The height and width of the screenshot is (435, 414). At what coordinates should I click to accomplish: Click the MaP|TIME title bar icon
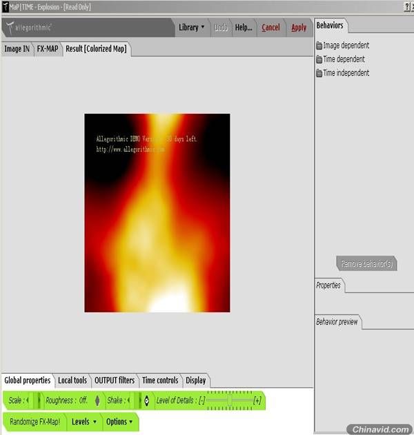pos(6,7)
